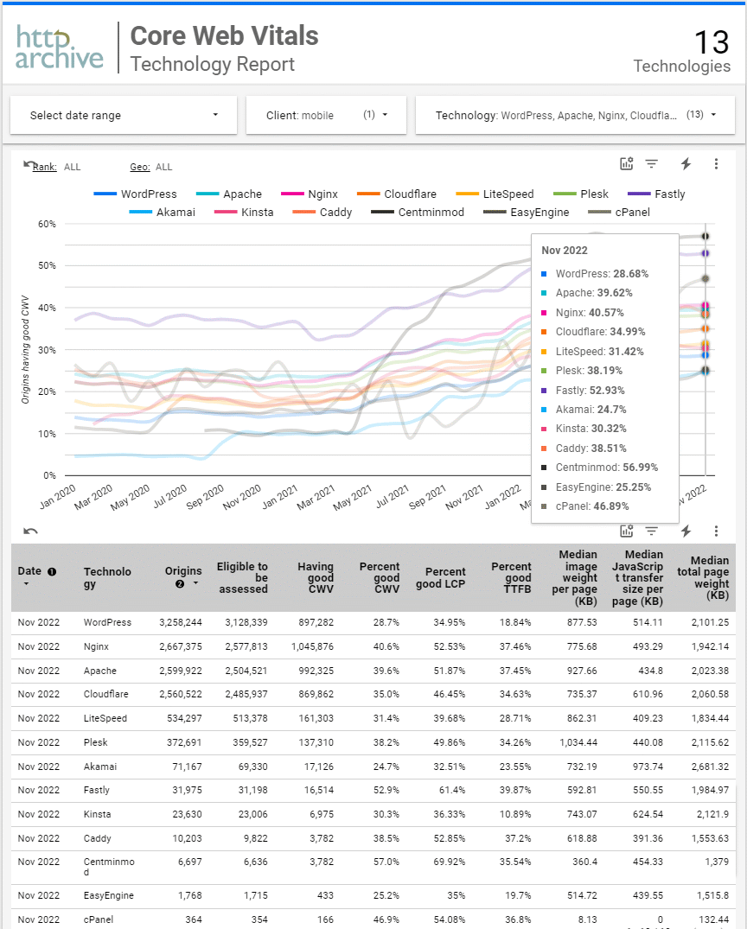The height and width of the screenshot is (929, 747).
Task: Toggle LiteSpeed series in chart legend
Action: click(x=495, y=194)
